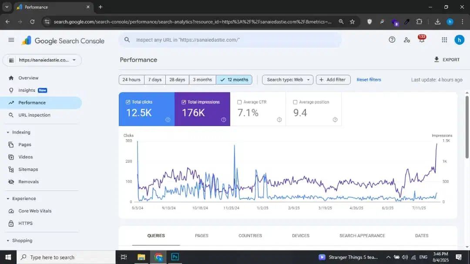Screen dimensions: 470x264
Task: Click the Export download icon
Action: 436,60
